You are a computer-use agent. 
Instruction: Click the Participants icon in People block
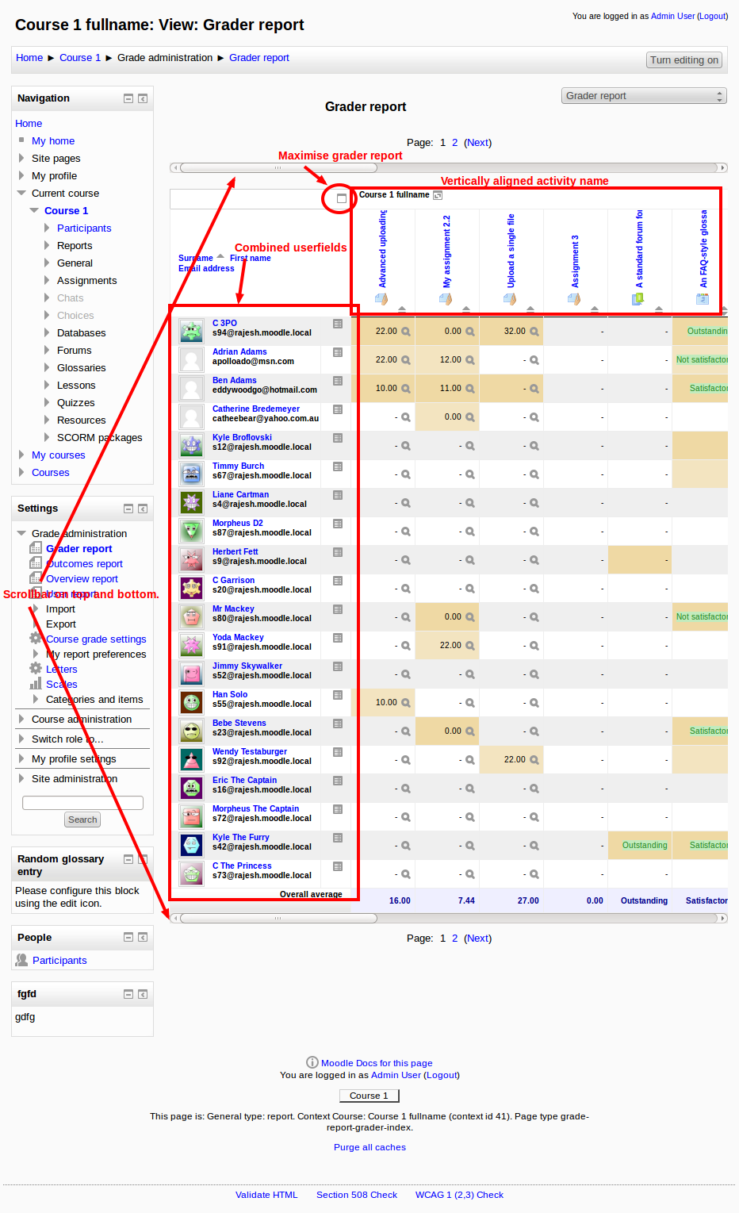[22, 960]
